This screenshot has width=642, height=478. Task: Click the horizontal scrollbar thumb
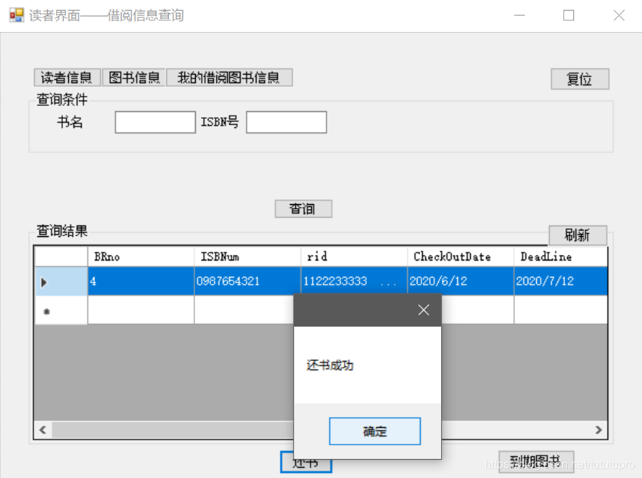tap(172, 429)
